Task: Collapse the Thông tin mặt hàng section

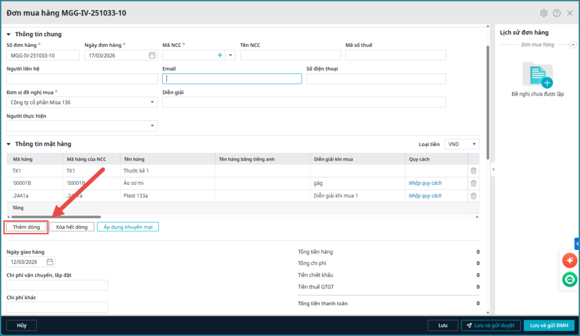Action: click(x=9, y=144)
